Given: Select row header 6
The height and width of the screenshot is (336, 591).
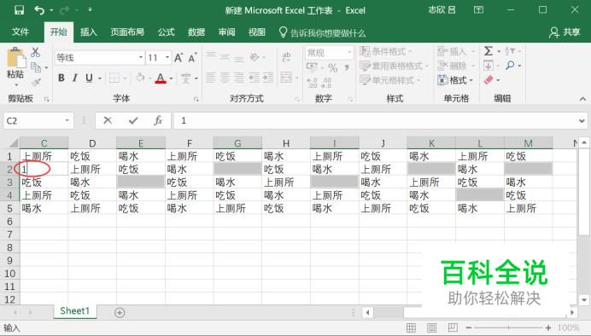Looking at the screenshot, I should [x=9, y=221].
